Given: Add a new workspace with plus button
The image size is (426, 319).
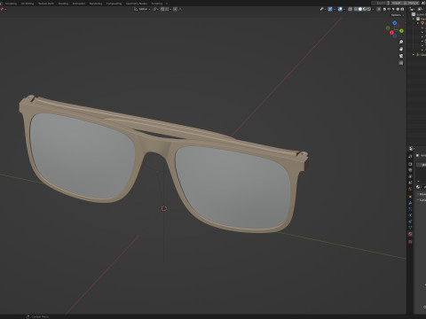Looking at the screenshot, I should pos(167,4).
